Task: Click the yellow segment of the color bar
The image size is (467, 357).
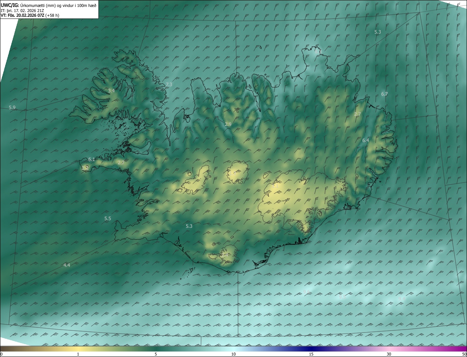Action: pos(78,349)
